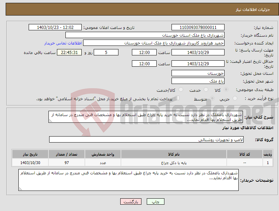This screenshot has width=279, height=211.
Task: Click the استان محل تحویل field خوزستان
Action: click(198, 73)
